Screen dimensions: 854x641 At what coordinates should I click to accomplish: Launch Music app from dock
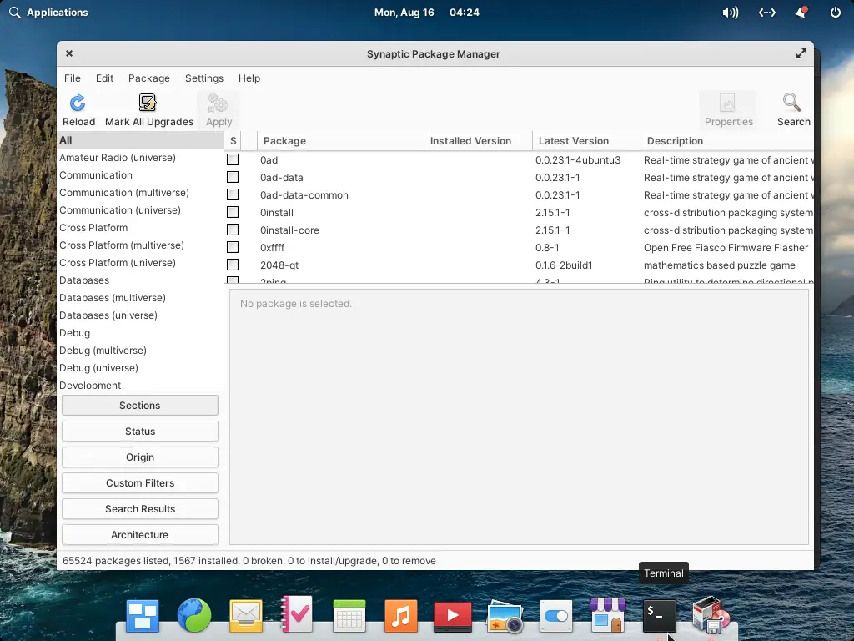point(401,616)
